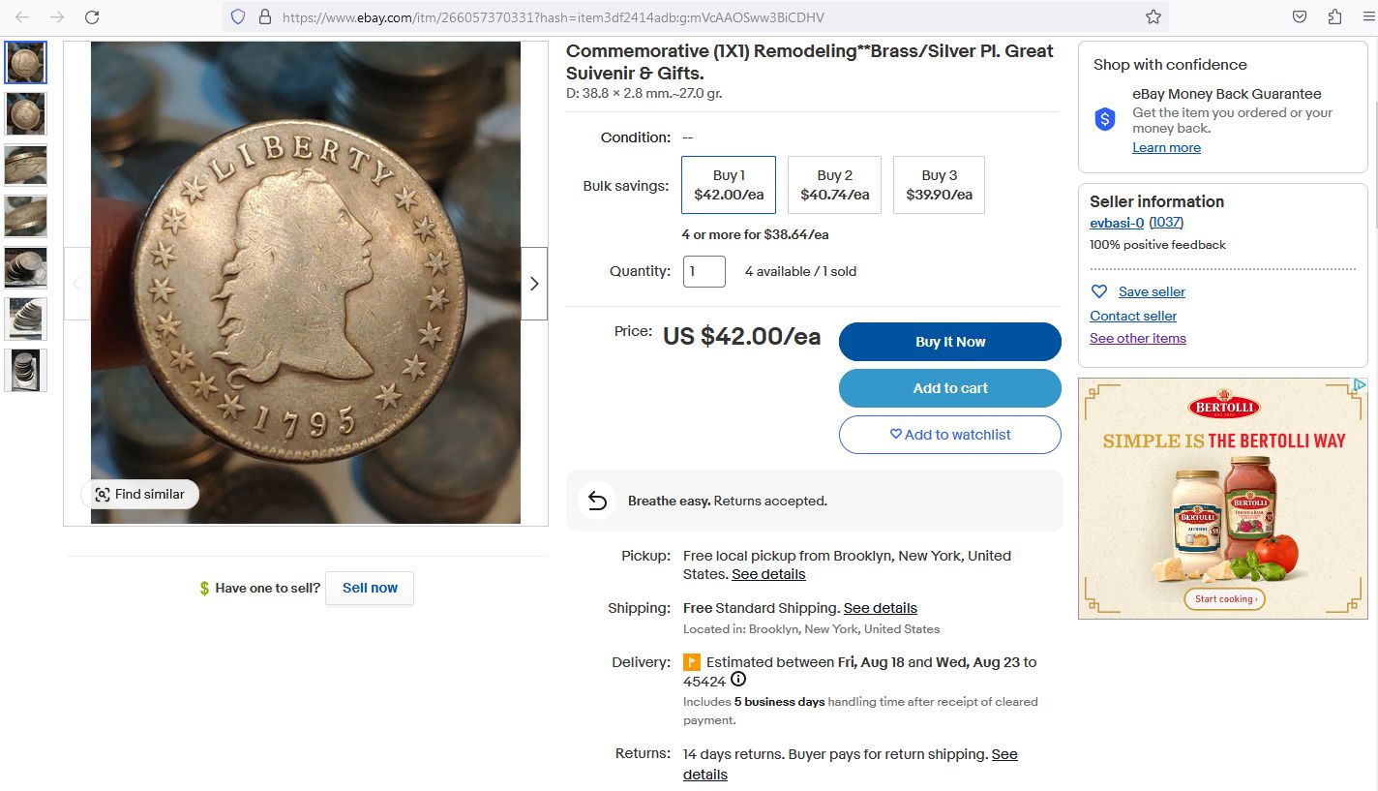
Task: Open the seller evbasi-0 profile link
Action: click(x=1116, y=223)
